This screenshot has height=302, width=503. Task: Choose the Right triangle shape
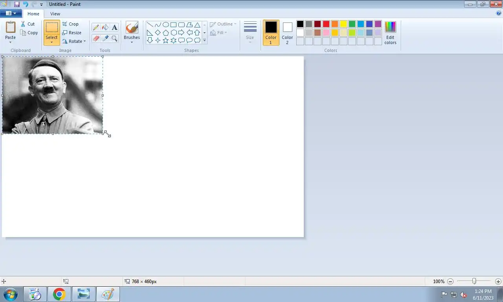(150, 32)
